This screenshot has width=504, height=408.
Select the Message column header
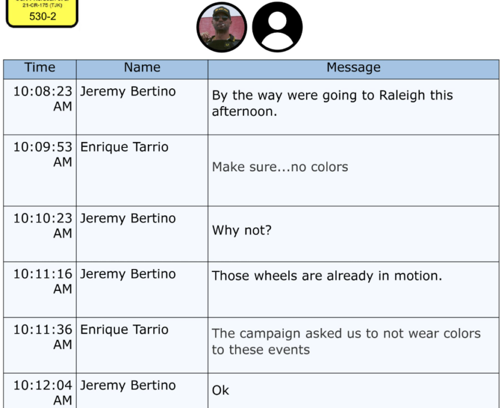pos(354,67)
